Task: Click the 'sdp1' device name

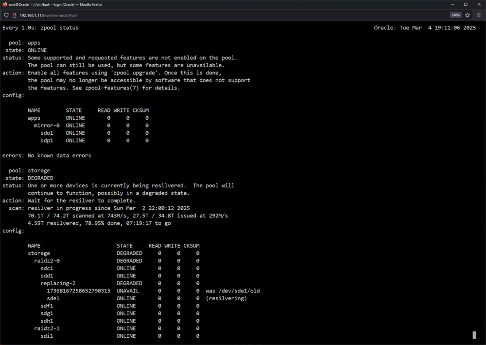Action: (47, 141)
